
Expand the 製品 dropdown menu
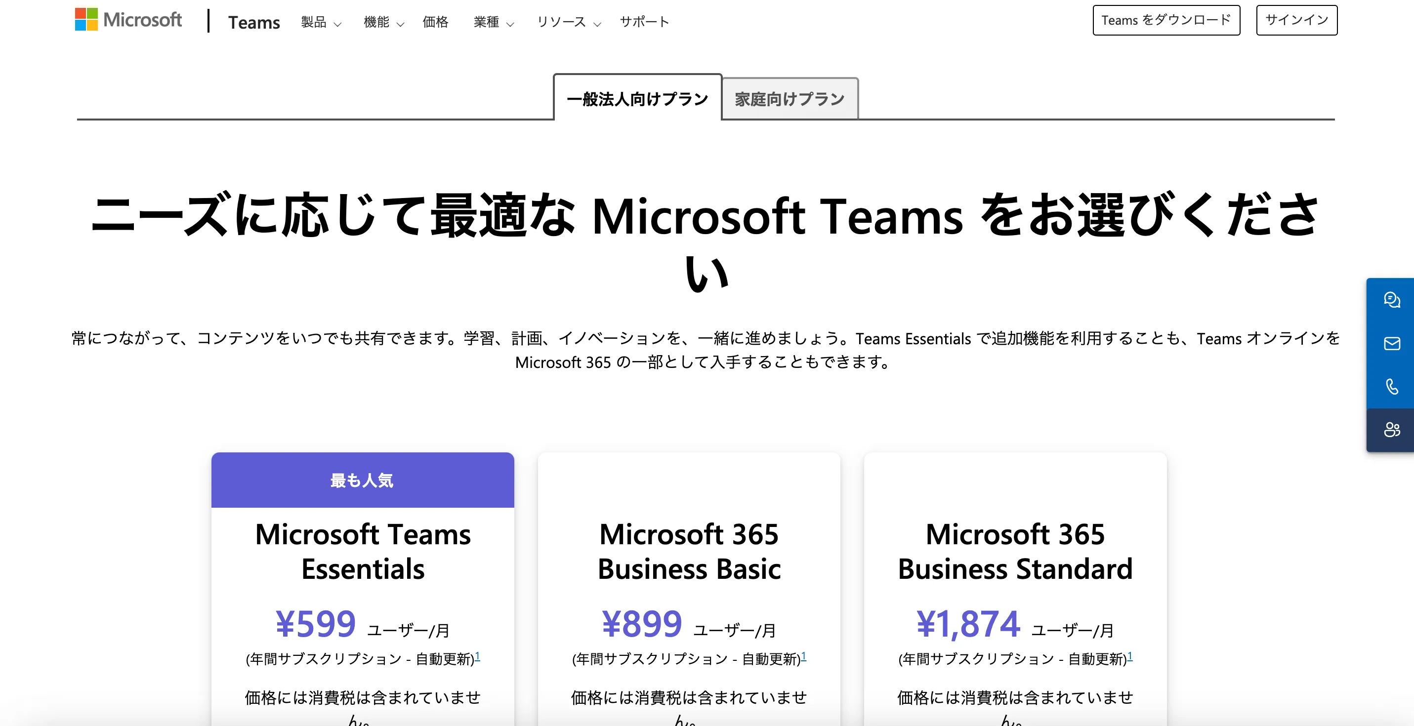321,22
